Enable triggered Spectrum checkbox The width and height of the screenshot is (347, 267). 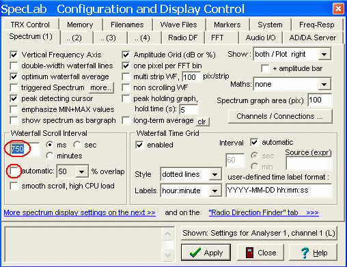click(x=14, y=87)
